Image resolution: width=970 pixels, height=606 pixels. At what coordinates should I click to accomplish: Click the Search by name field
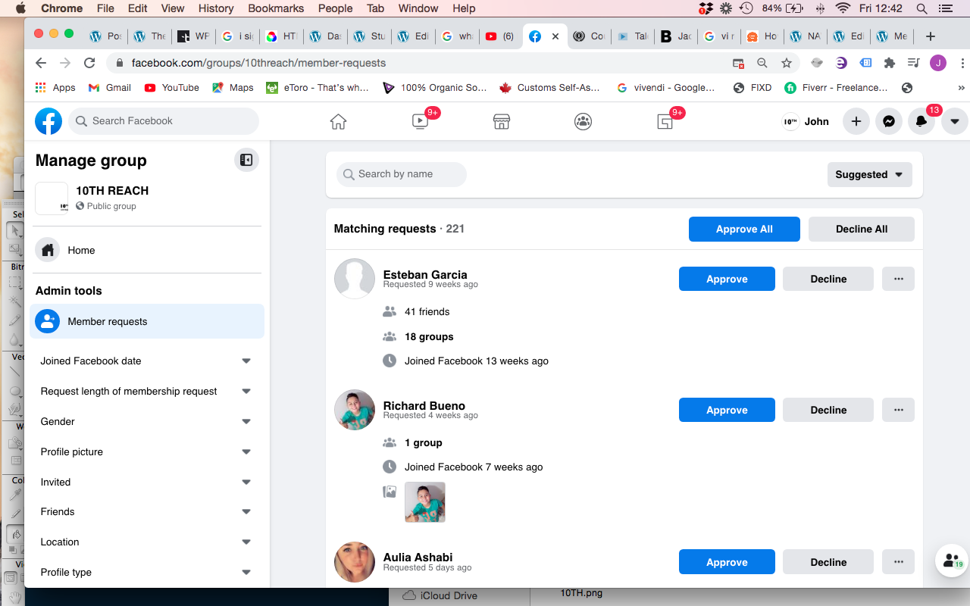click(402, 174)
